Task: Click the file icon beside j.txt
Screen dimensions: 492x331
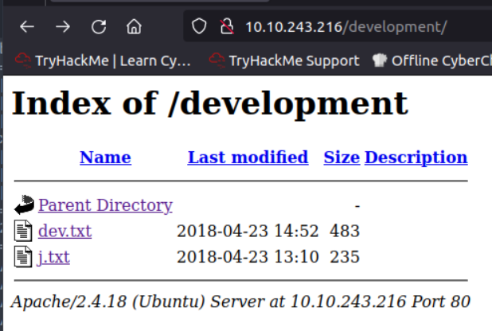Action: pyautogui.click(x=23, y=257)
